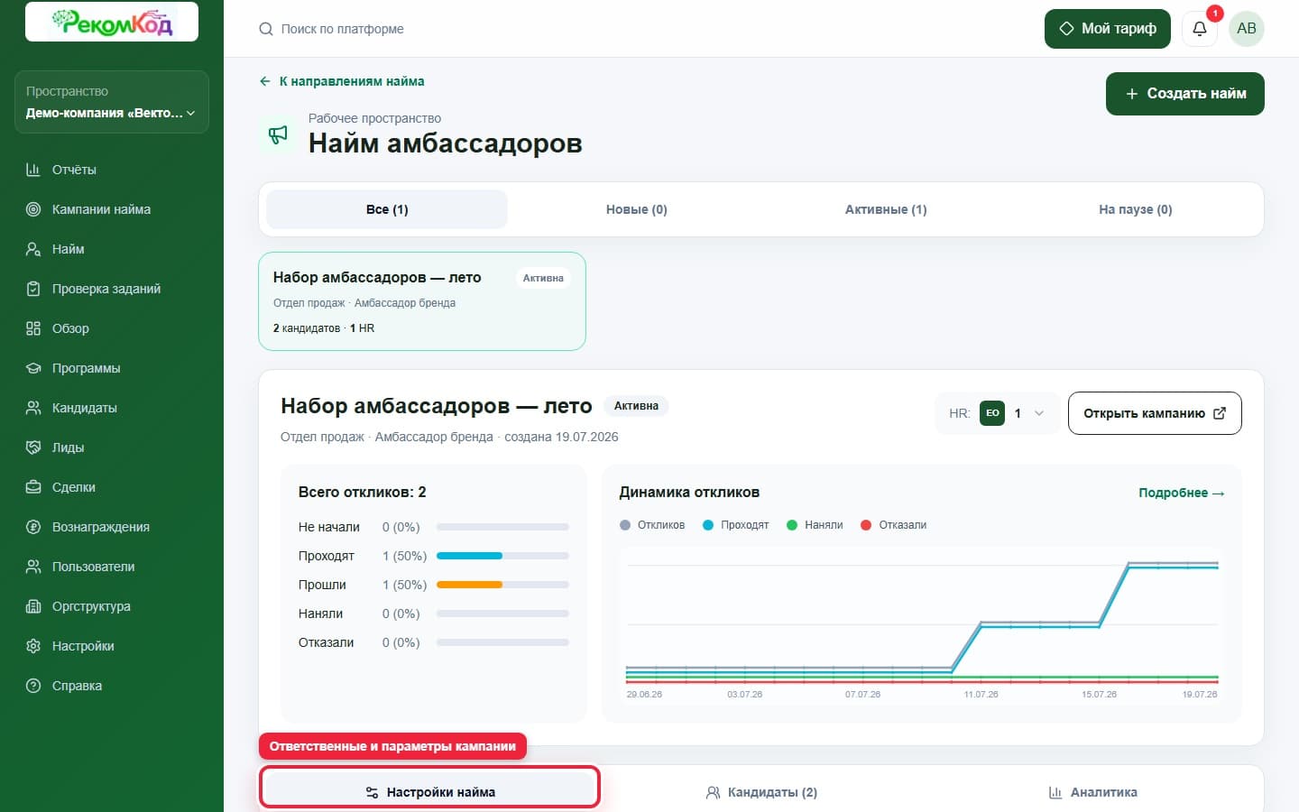Click the Справка question mark icon
This screenshot has width=1299, height=812.
pyautogui.click(x=33, y=686)
